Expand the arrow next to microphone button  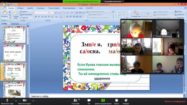(x=16, y=101)
